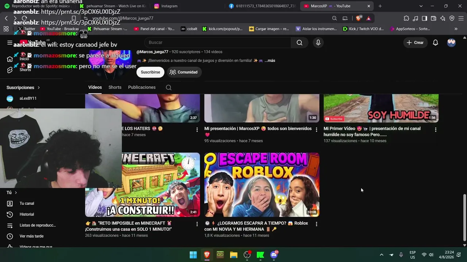
Task: Open a new browser tab with plus
Action: (x=380, y=6)
